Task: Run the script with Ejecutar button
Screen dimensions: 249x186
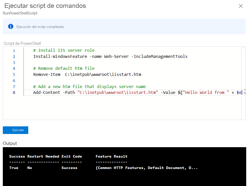Action: pos(16,130)
